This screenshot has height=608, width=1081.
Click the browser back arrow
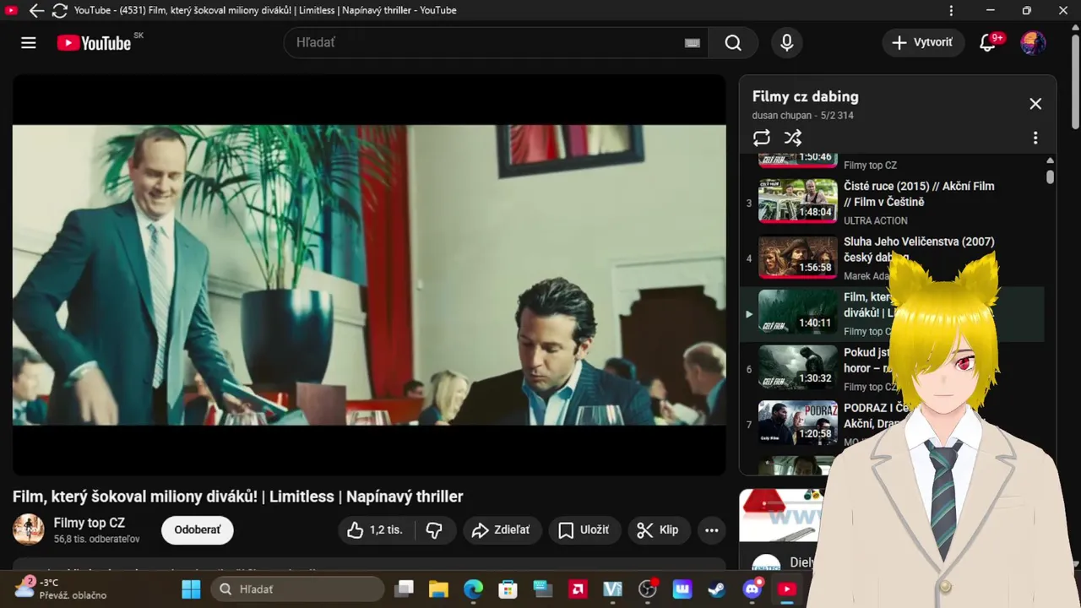(x=36, y=11)
